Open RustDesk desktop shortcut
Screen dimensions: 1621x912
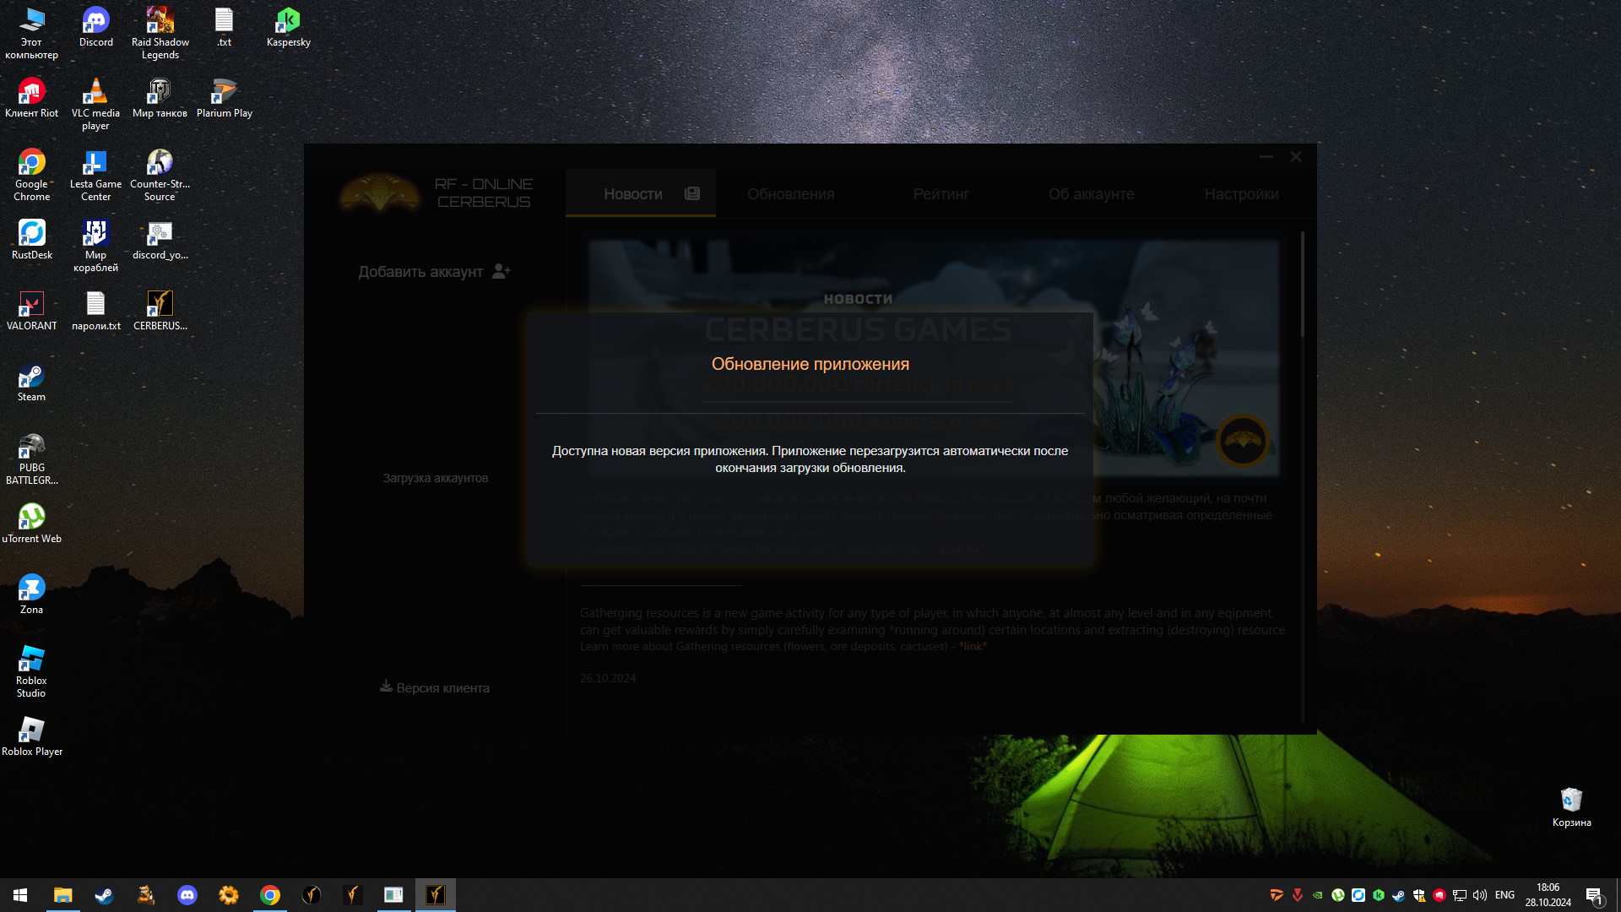click(x=31, y=241)
